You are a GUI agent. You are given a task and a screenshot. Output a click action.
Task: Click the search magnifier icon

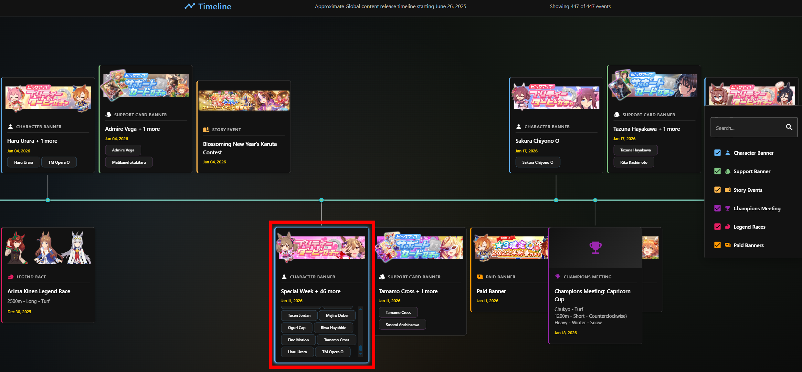789,127
